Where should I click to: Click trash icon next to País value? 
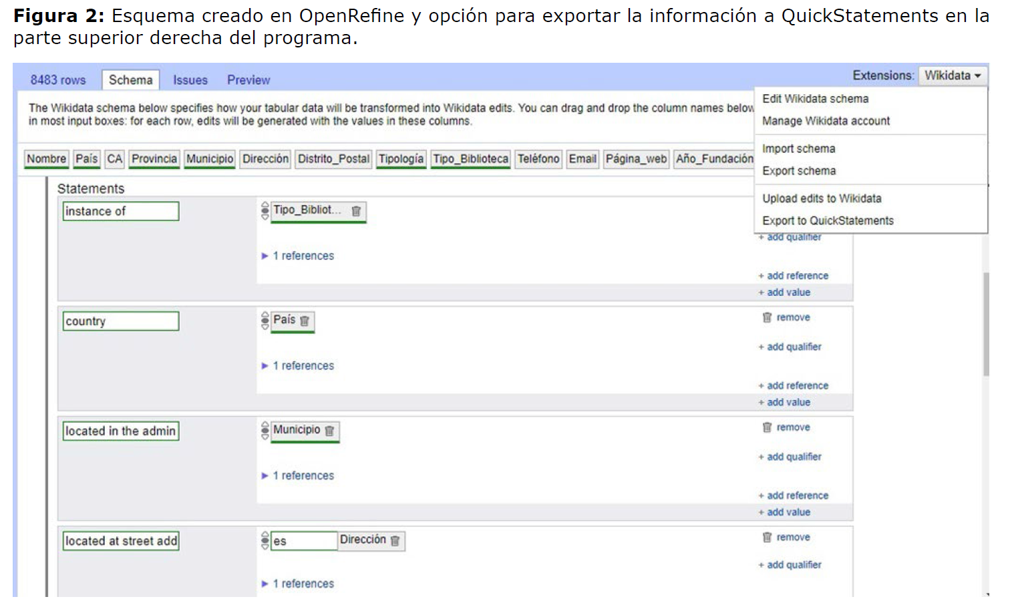point(305,321)
